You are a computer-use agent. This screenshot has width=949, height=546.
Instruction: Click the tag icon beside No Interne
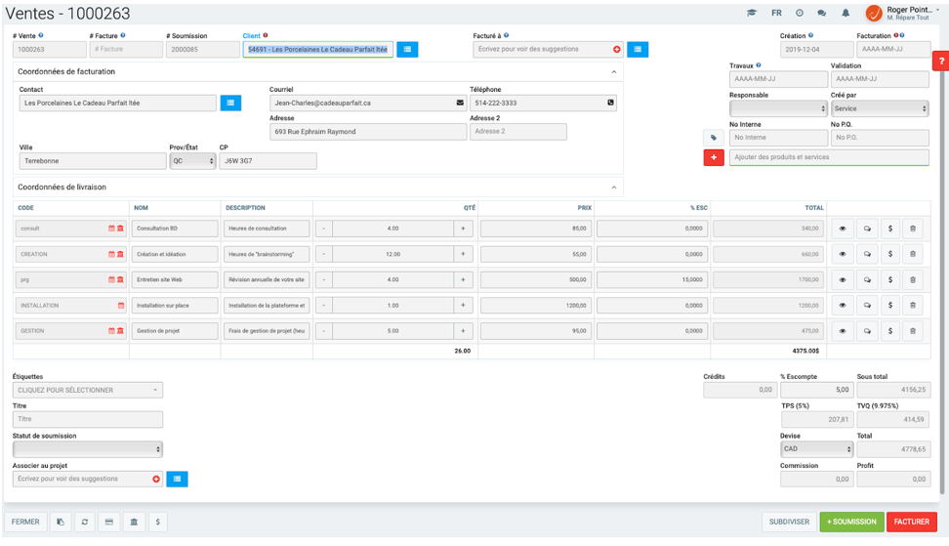[x=714, y=138]
